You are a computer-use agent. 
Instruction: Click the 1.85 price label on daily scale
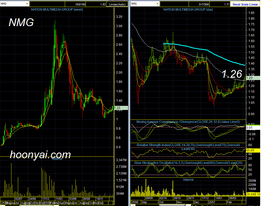[251, 13]
